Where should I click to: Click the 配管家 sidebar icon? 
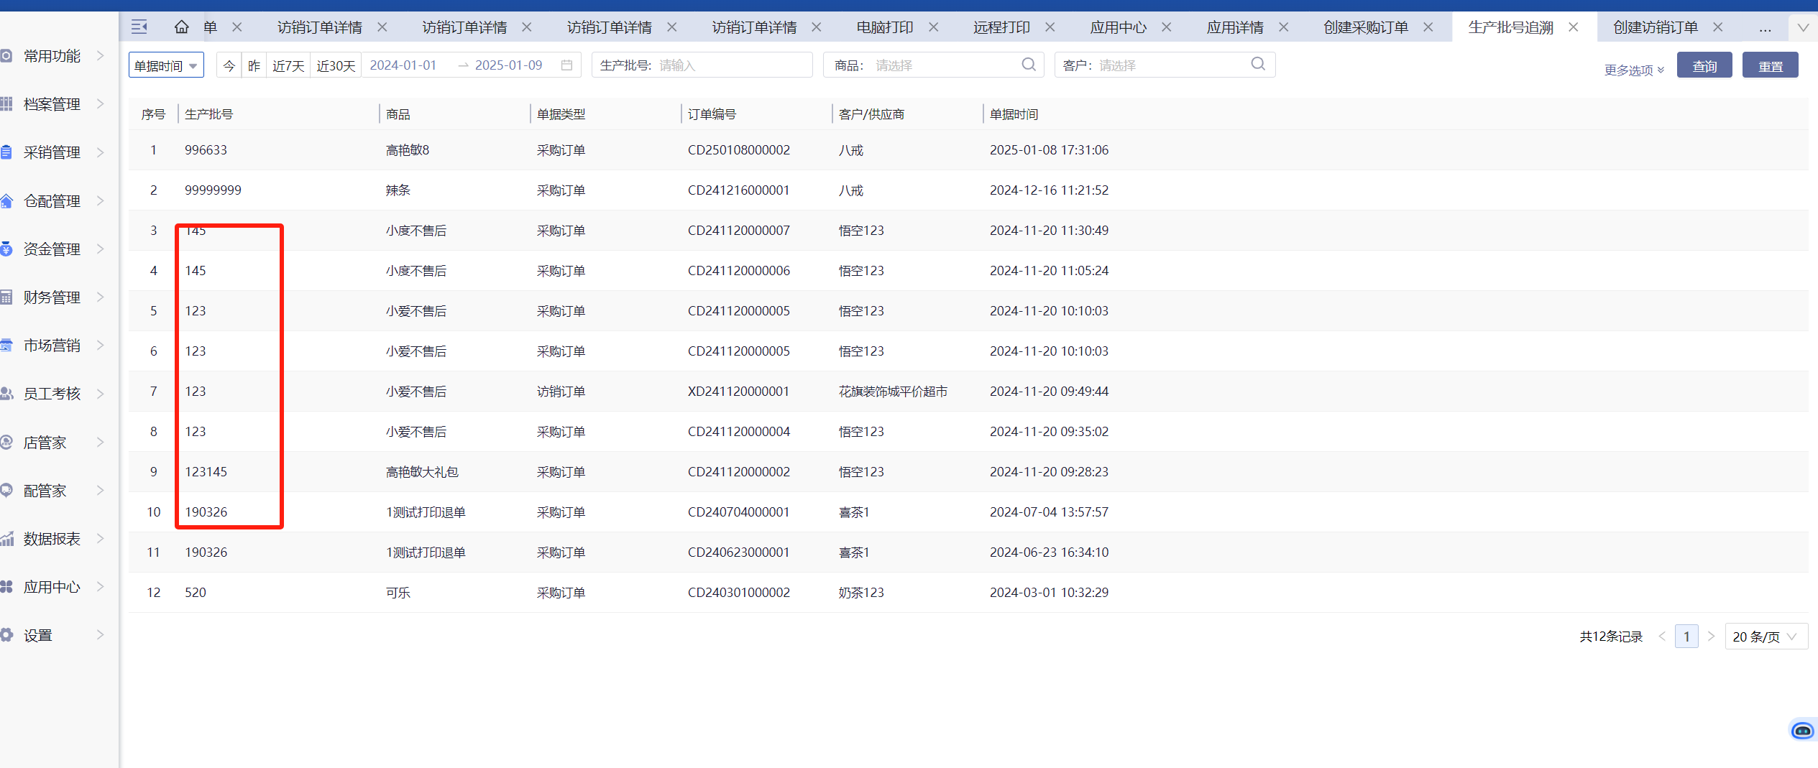coord(6,490)
